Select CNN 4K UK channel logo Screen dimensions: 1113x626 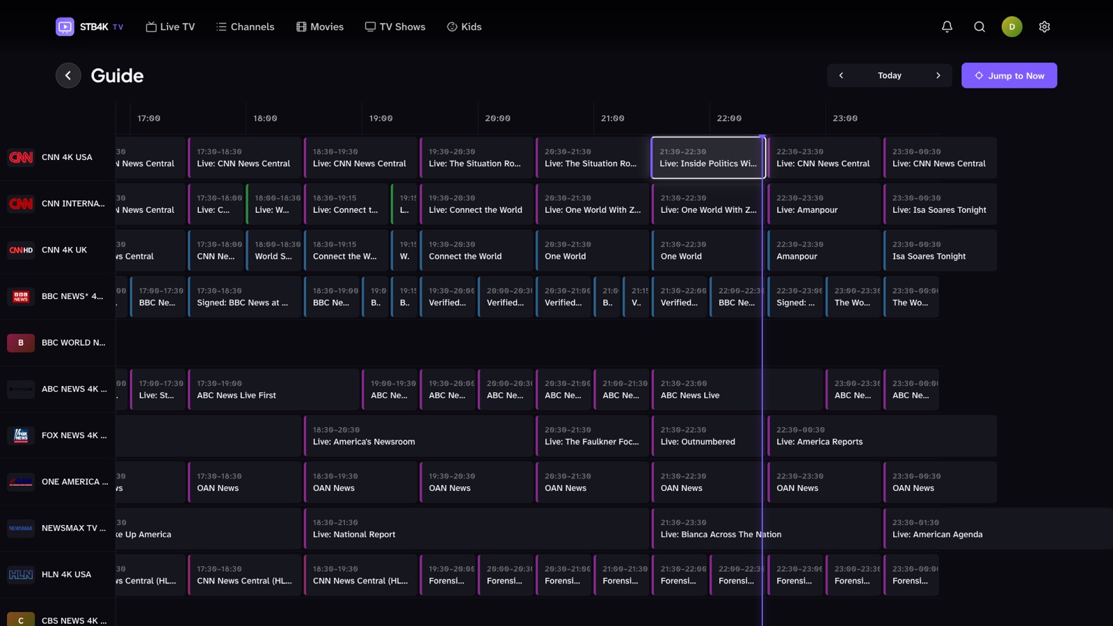pos(21,250)
